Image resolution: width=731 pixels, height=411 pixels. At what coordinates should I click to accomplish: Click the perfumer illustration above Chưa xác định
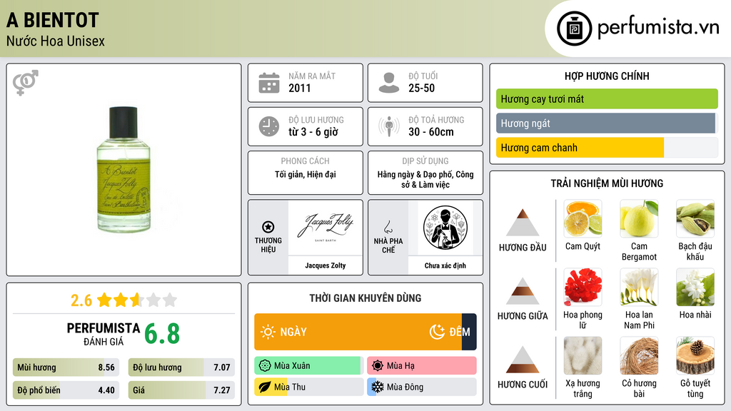click(445, 228)
